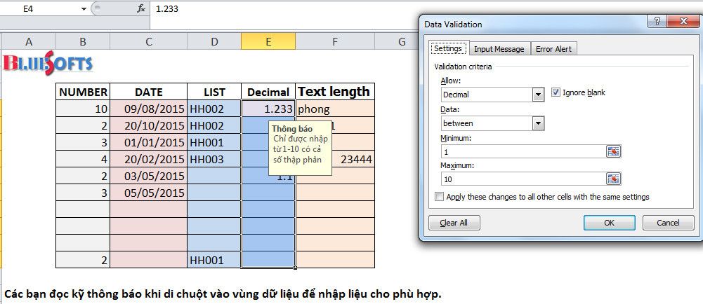
Task: Enable Apply these changes to all cells
Action: (x=440, y=197)
